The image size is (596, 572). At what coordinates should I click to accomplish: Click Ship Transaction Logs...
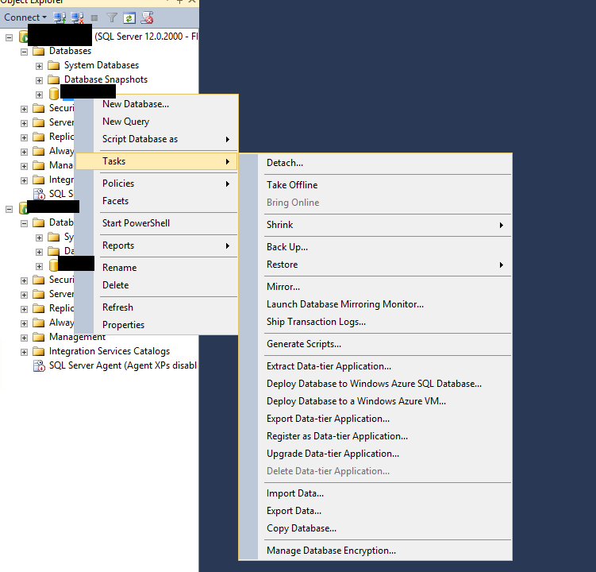375,322
